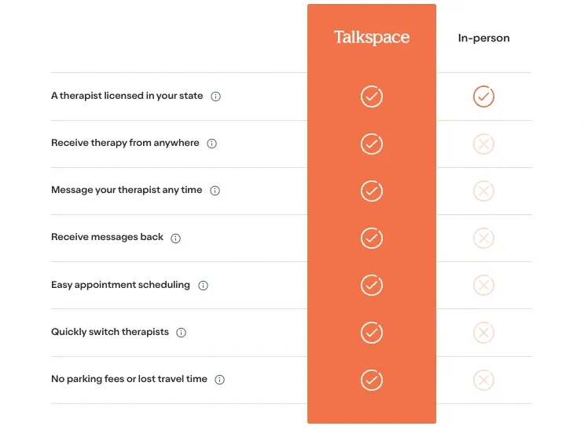Open info tooltip for 'Message your therapist any time'

click(x=215, y=191)
